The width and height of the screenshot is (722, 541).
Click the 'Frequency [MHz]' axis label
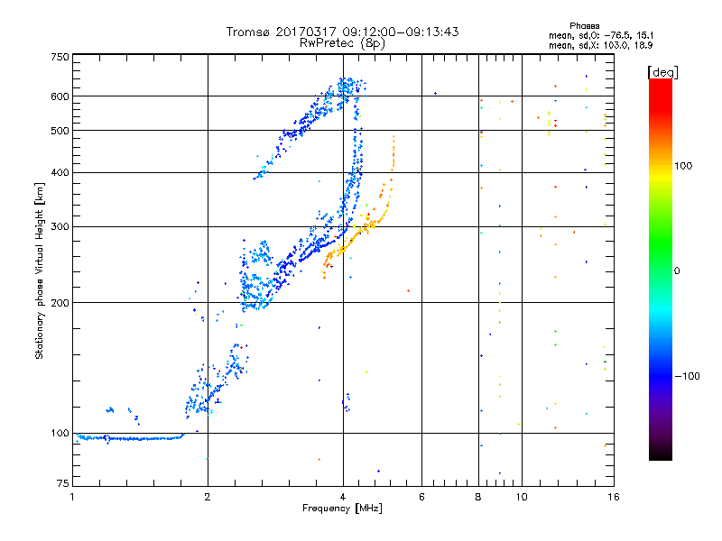[342, 509]
